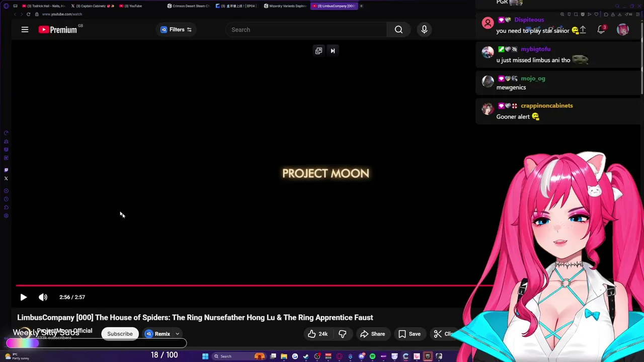
Task: Switch to the Todrick Hall tab
Action: click(x=43, y=6)
